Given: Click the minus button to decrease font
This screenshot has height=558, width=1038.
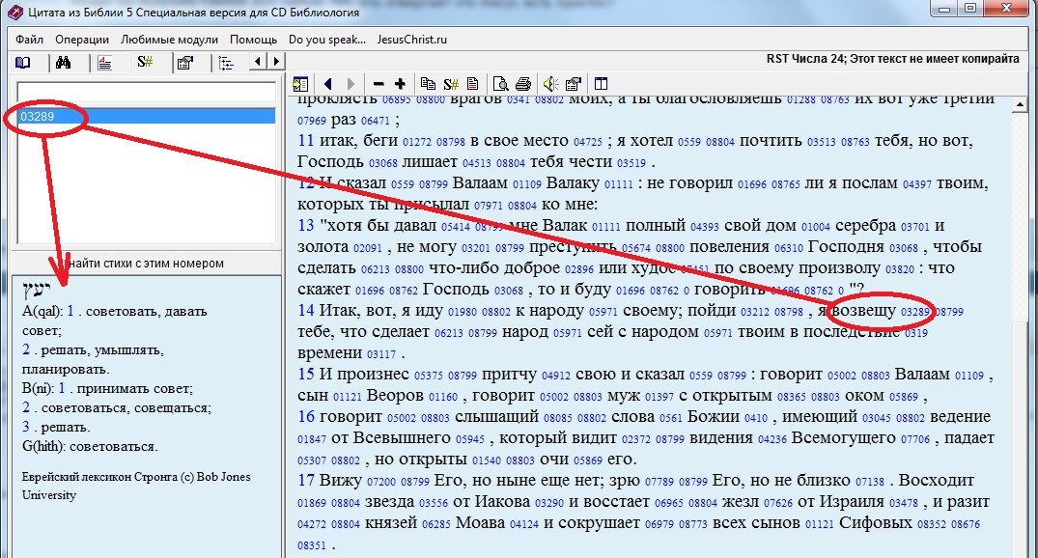Looking at the screenshot, I should tap(378, 84).
